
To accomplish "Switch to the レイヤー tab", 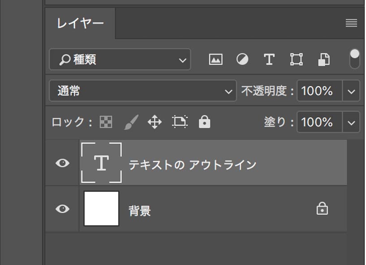I will (x=80, y=23).
